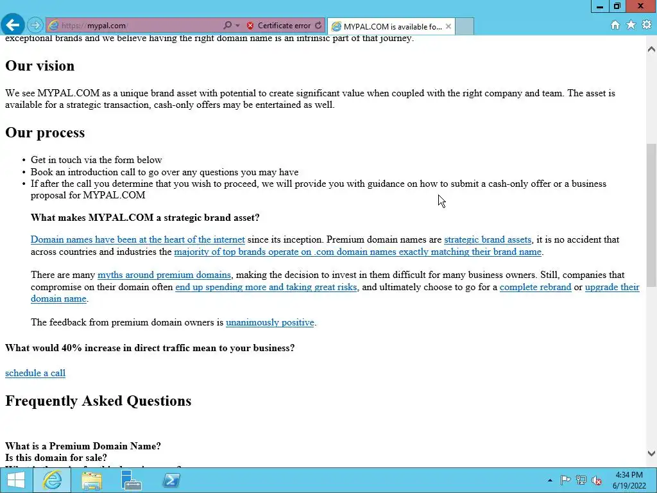
Task: Go to the browser Home page
Action: point(615,25)
